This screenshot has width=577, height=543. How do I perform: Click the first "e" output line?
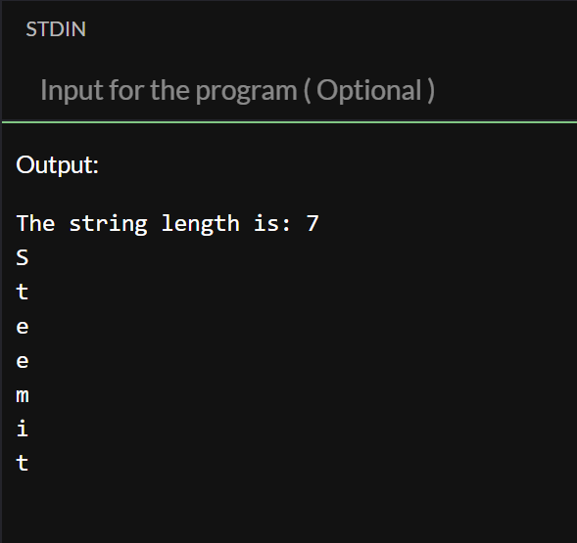[x=23, y=327]
